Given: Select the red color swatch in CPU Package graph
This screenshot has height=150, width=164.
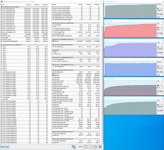Looking at the screenshot, I should coord(158,28).
